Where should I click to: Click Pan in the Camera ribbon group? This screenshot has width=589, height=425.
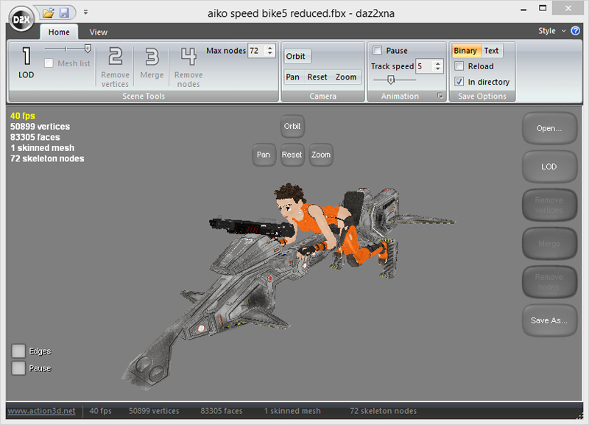click(x=292, y=77)
